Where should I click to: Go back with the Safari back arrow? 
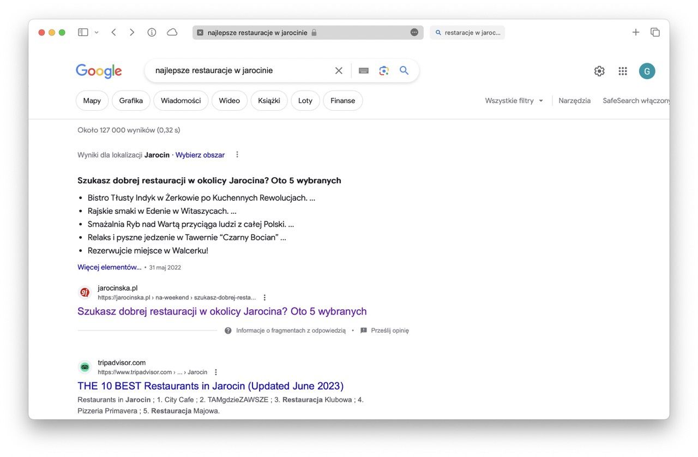tap(113, 33)
